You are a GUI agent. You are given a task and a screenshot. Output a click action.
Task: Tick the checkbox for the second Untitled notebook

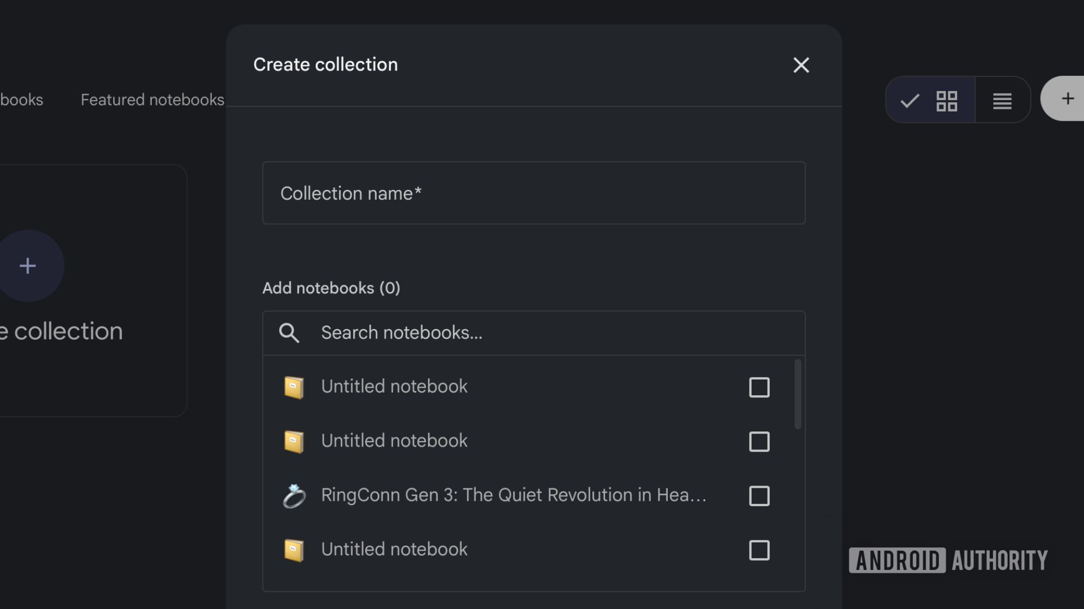point(759,442)
